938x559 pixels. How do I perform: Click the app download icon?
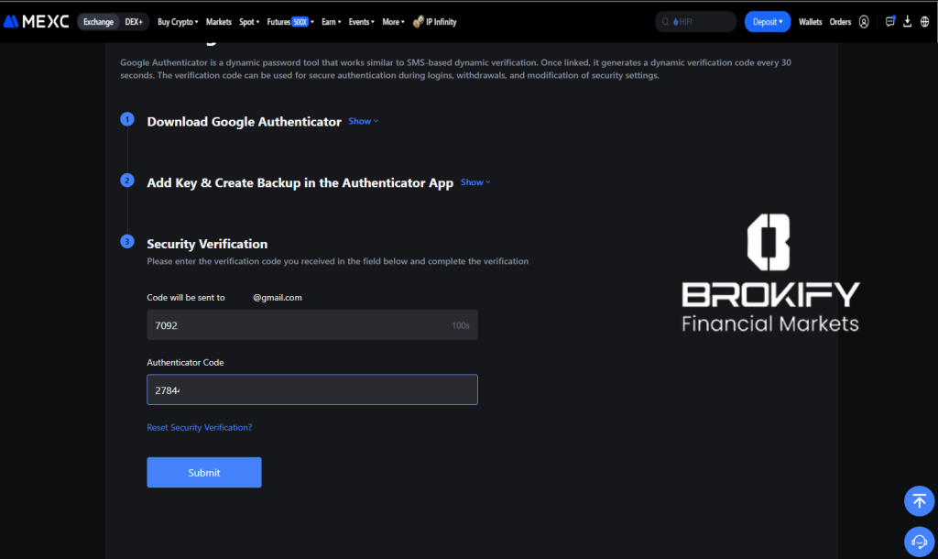coord(908,21)
